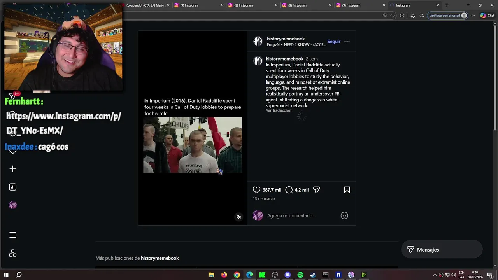The image size is (498, 280).
Task: Open the Kick app in the taskbar
Action: 262,275
